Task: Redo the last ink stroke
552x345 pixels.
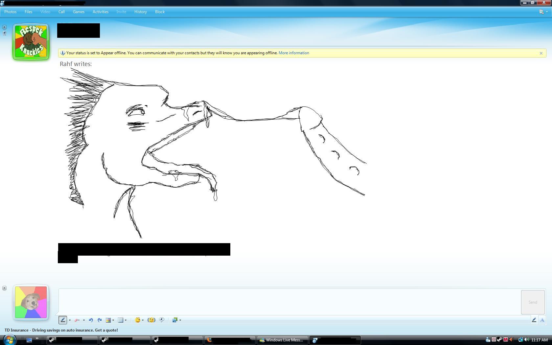Action: pos(100,320)
